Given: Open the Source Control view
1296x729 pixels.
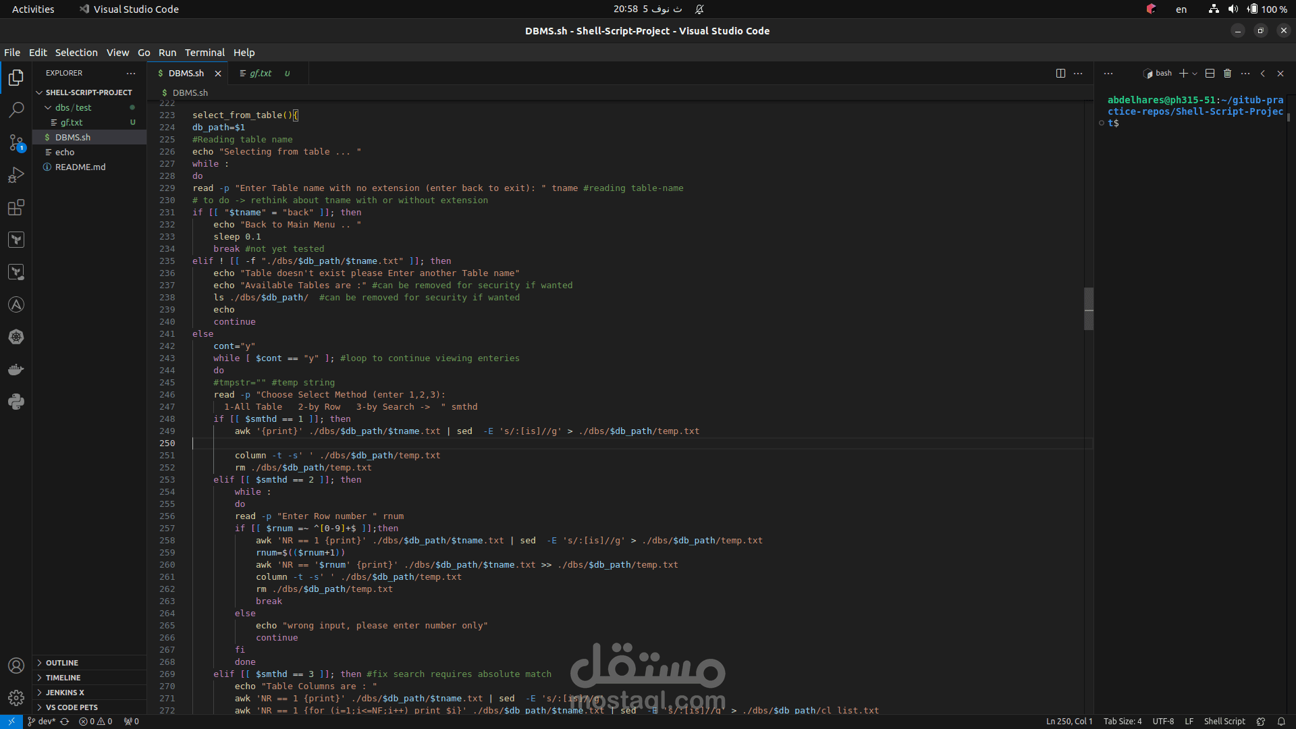Looking at the screenshot, I should point(16,142).
